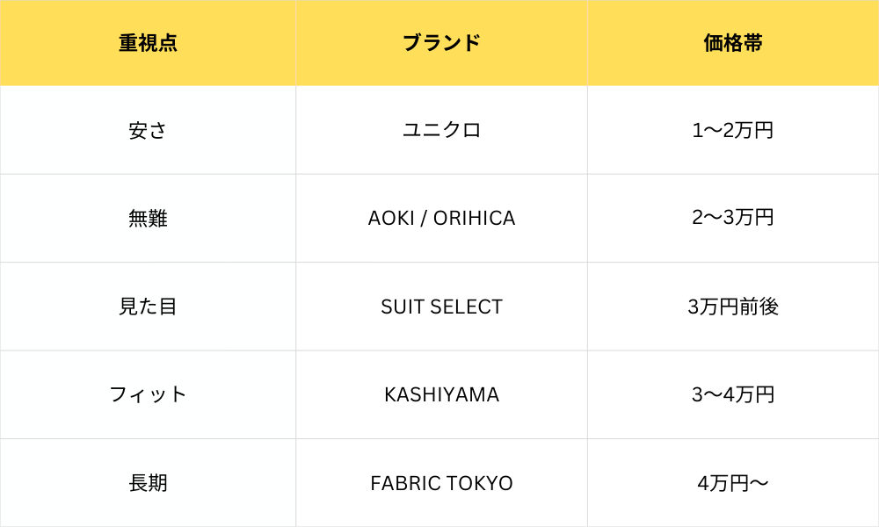Viewport: 879px width, 527px height.
Task: Select the フィット cell
Action: click(x=148, y=394)
